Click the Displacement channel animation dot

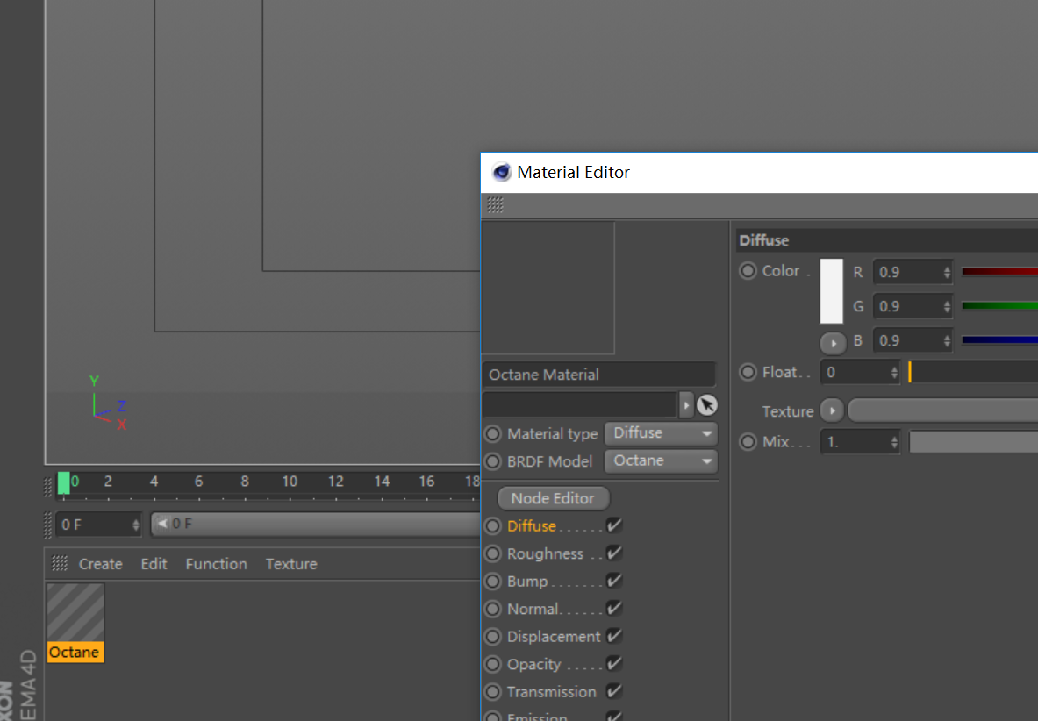(492, 636)
